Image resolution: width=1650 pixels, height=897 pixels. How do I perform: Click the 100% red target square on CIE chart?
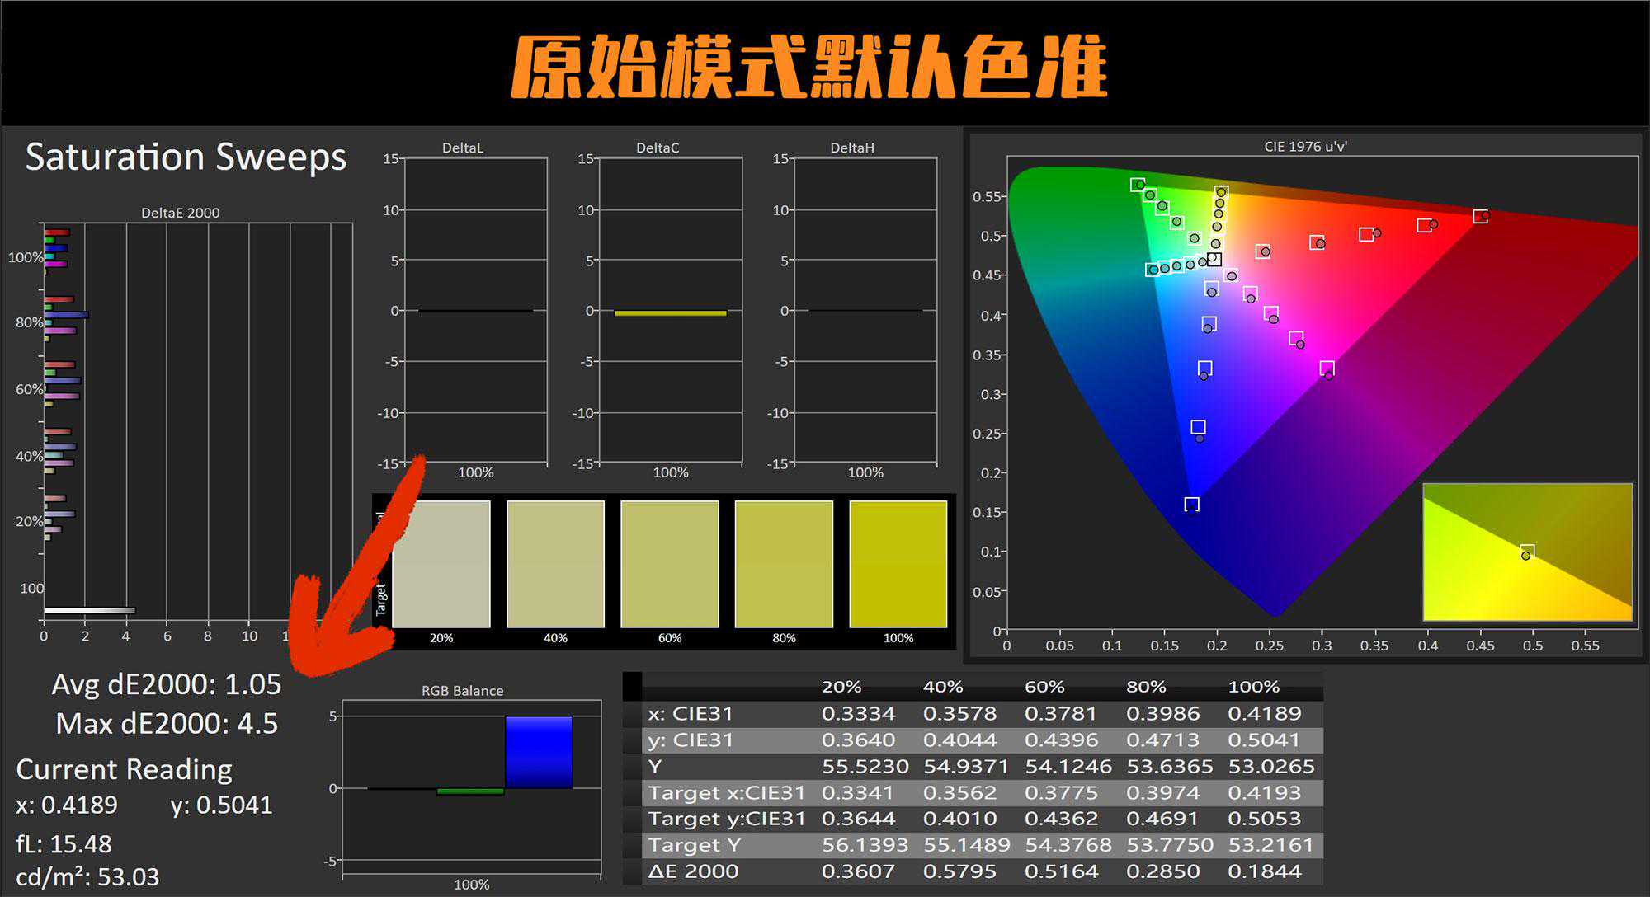[x=1480, y=217]
